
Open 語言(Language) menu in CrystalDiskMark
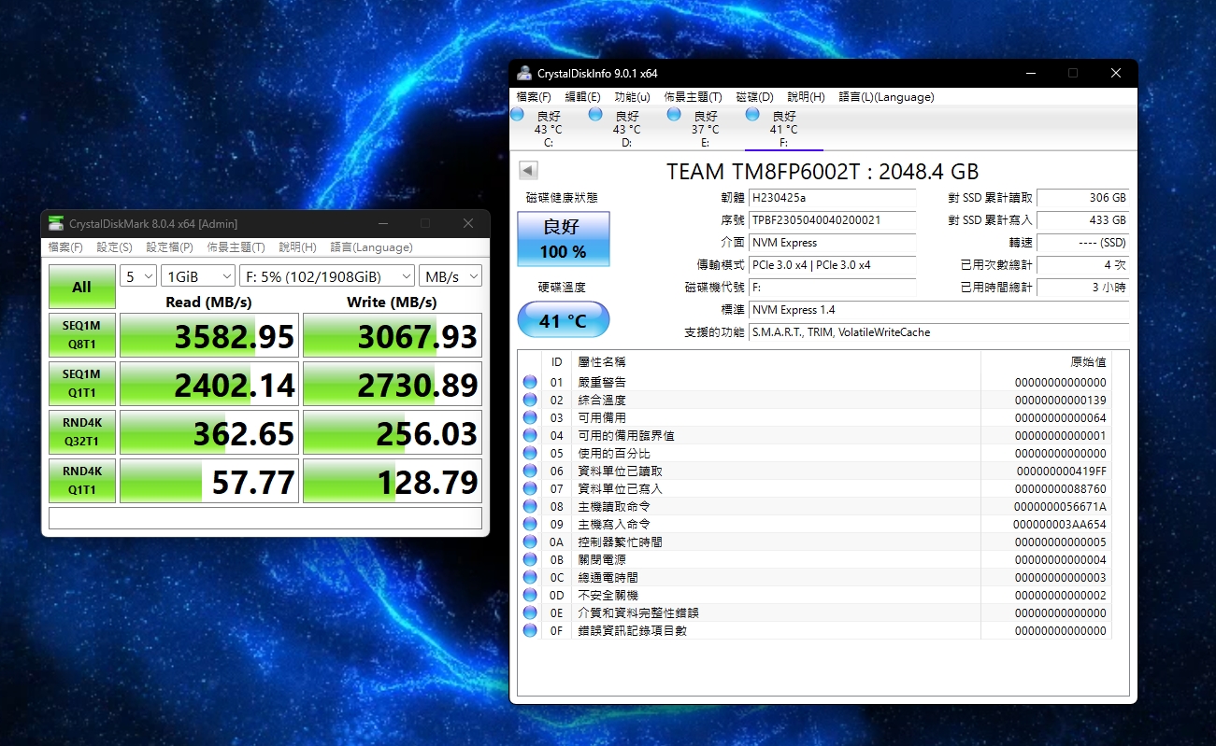pyautogui.click(x=371, y=247)
